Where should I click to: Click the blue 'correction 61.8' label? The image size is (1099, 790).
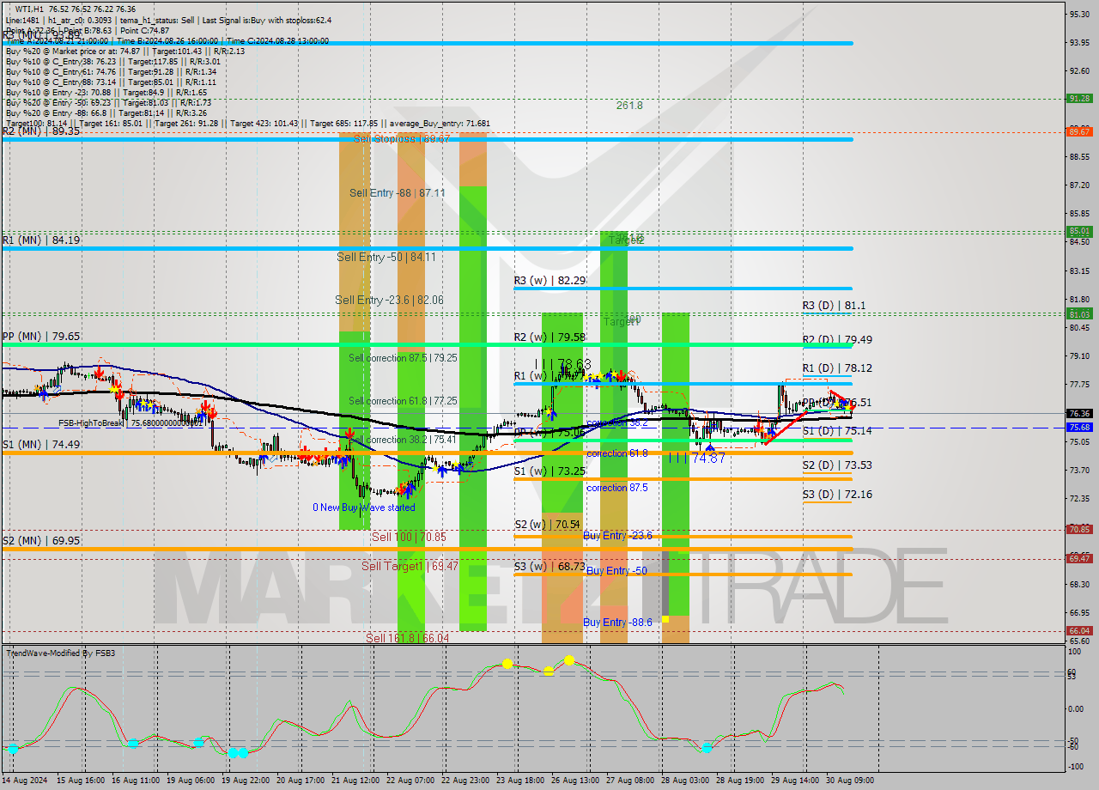pos(616,453)
